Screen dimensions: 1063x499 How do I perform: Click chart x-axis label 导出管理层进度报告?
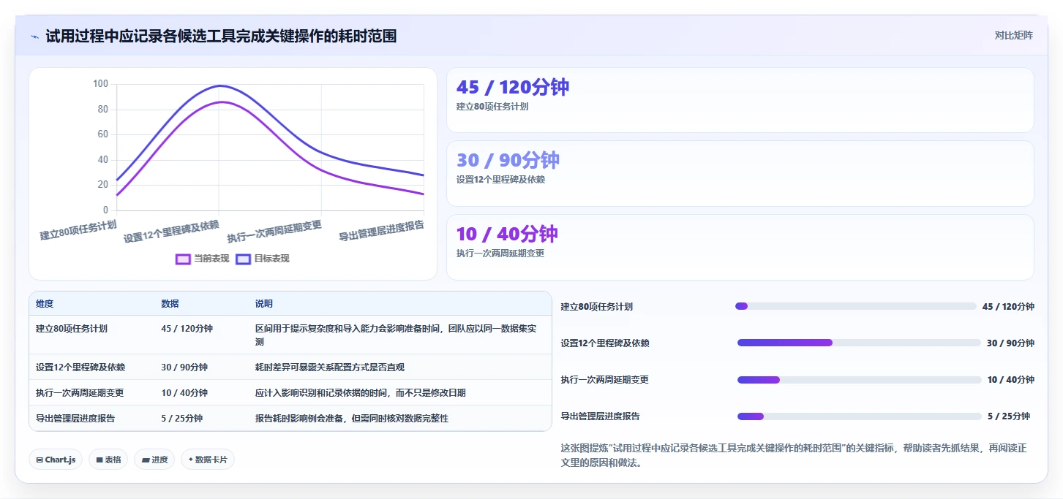tap(380, 231)
